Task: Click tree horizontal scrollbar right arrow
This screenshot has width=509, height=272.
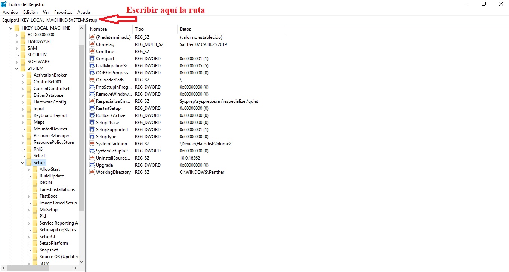Action: pyautogui.click(x=75, y=268)
